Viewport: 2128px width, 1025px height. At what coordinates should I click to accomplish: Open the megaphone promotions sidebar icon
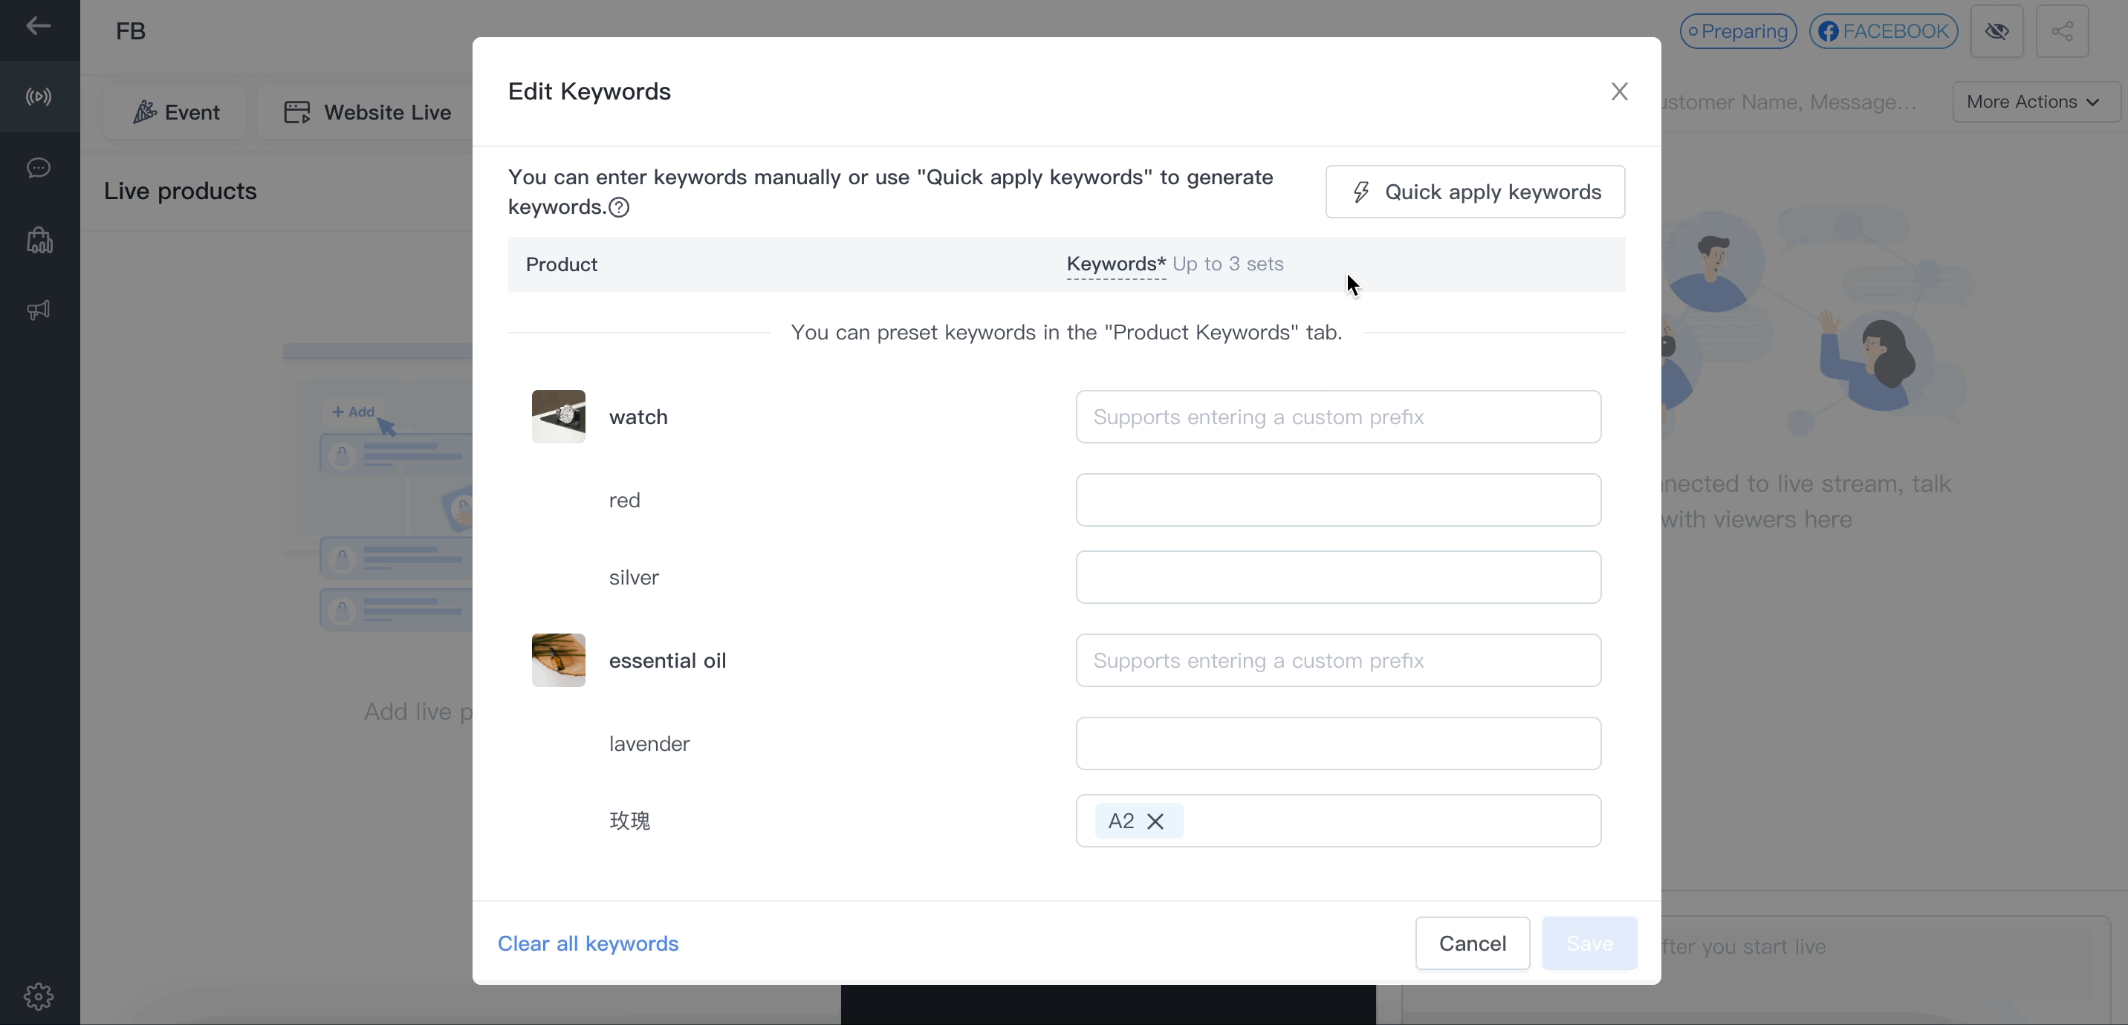tap(38, 310)
